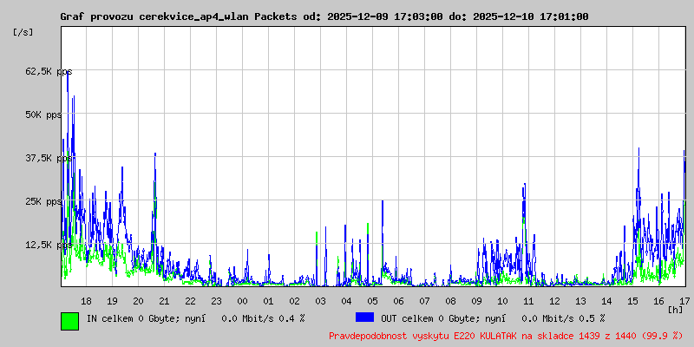This screenshot has width=694, height=347.
Task: Click the '04' hour label on time axis
Action: tap(346, 301)
